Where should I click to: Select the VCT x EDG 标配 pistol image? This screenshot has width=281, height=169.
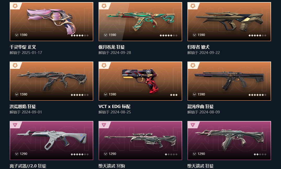(140, 81)
